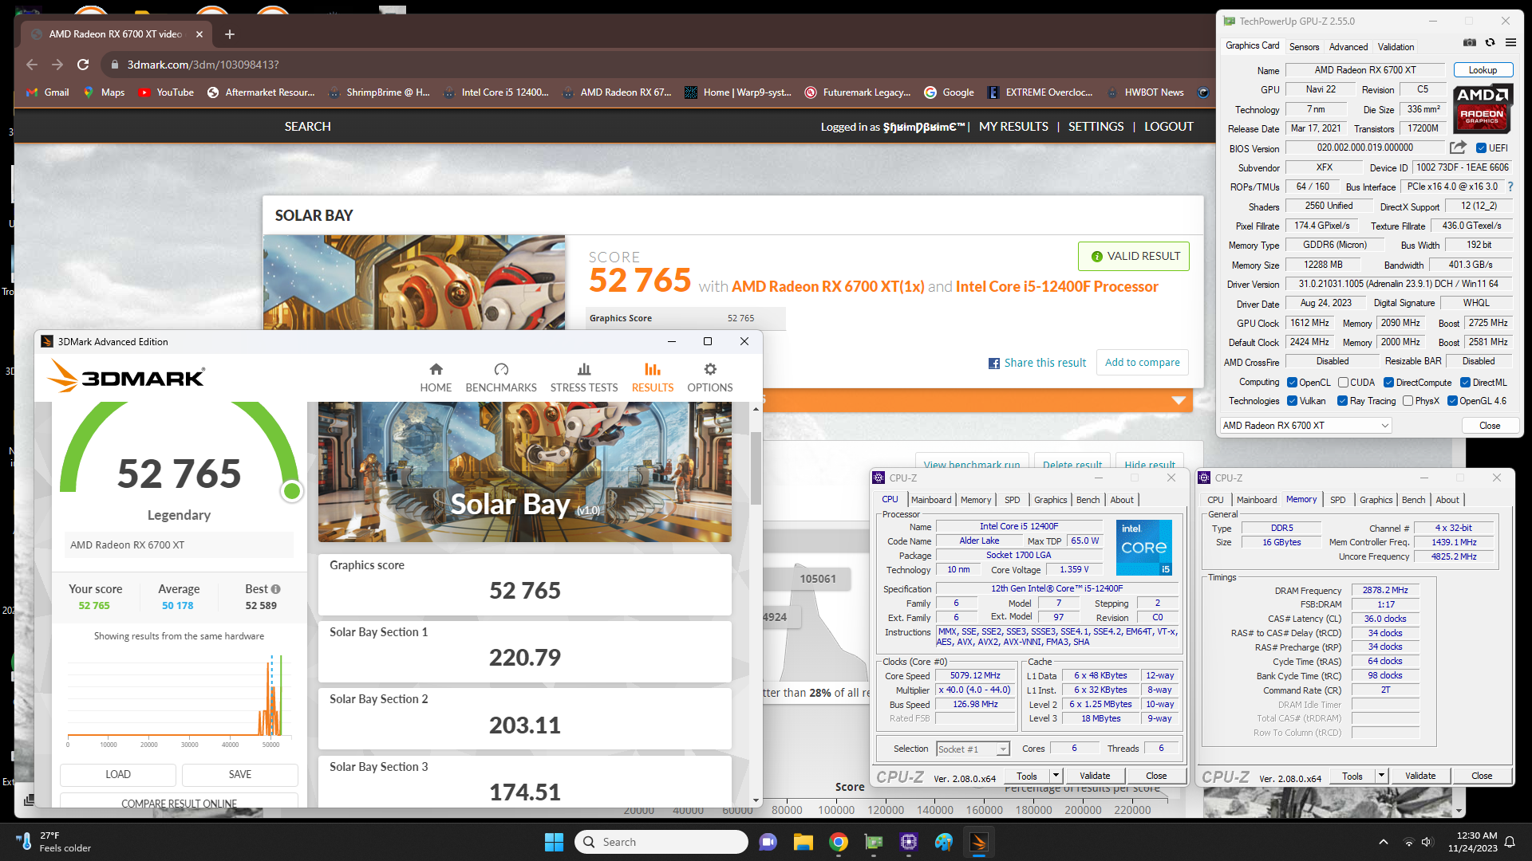Expand orange bar dropdown arrow on webpage
Viewport: 1532px width, 861px height.
click(x=1179, y=400)
